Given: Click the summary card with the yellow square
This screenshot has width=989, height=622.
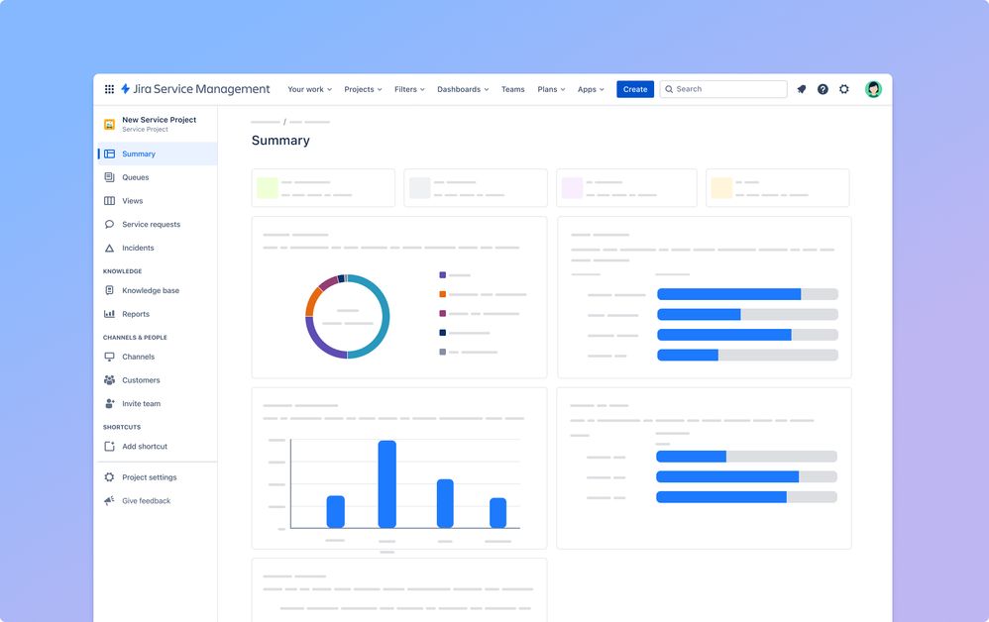Looking at the screenshot, I should tap(778, 188).
